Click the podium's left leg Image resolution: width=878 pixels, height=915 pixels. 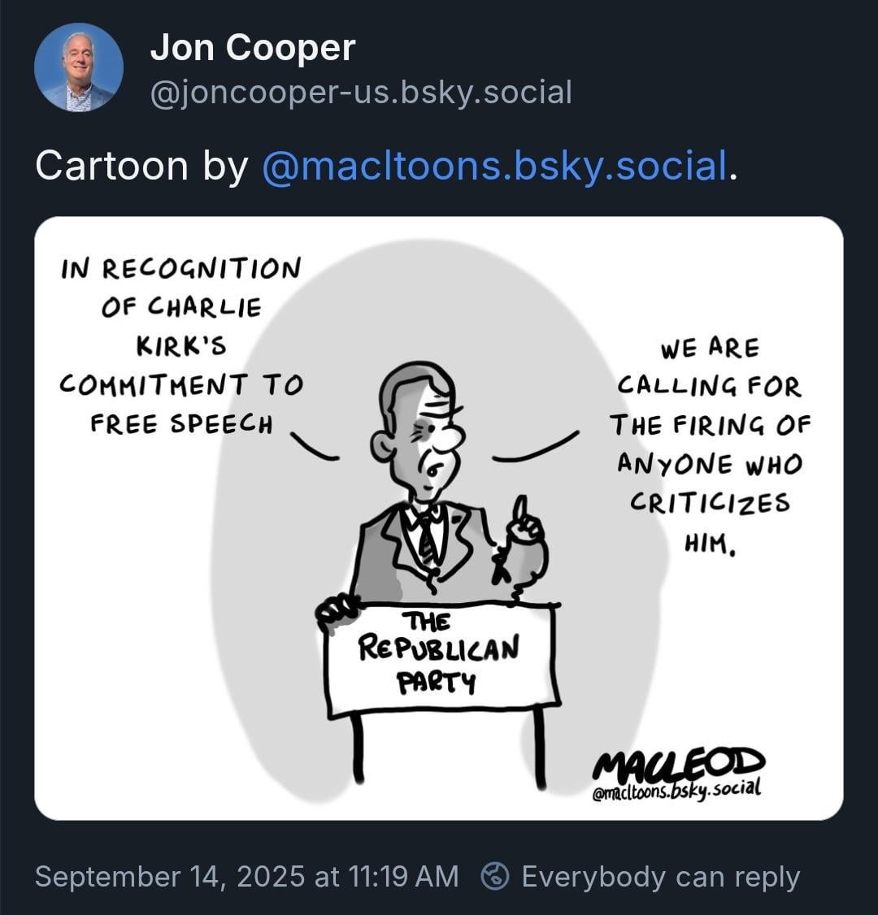tap(358, 748)
